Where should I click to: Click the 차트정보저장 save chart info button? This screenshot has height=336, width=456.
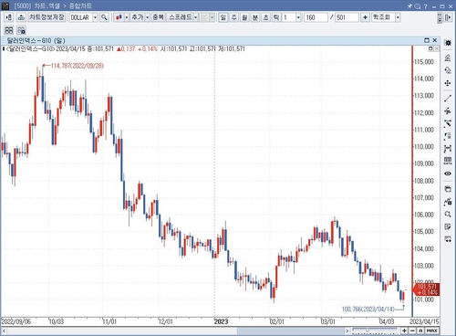[x=47, y=17]
